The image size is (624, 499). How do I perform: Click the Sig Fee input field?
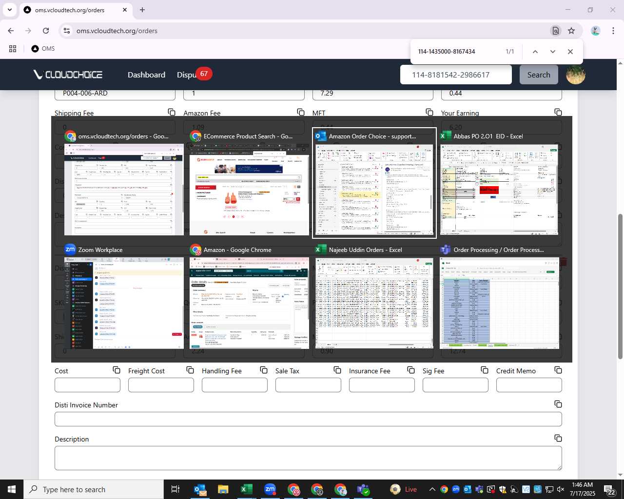[455, 385]
